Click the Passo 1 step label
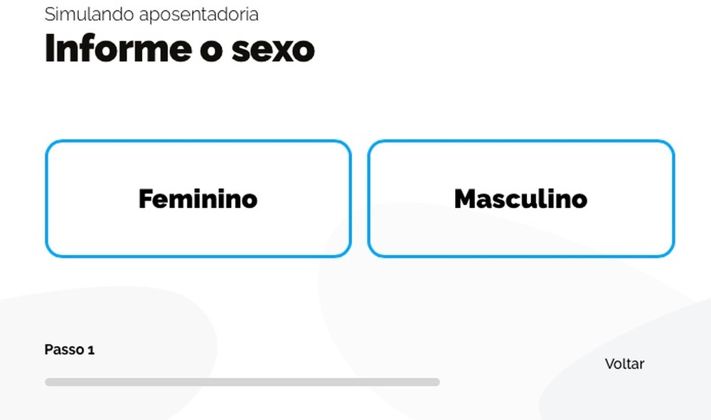Screen dimensions: 711x420 70,350
